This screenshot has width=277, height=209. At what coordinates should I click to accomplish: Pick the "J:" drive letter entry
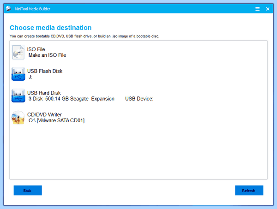30,77
